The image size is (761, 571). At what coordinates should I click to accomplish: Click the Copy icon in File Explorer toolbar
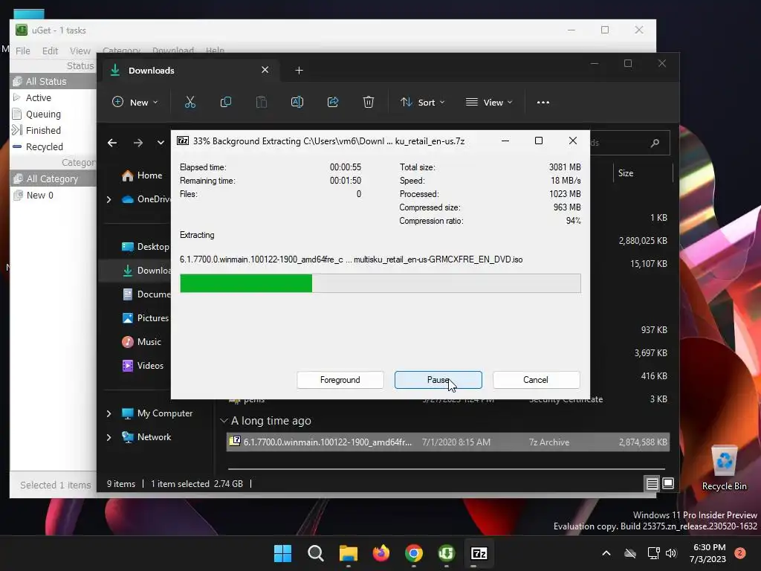coord(226,102)
